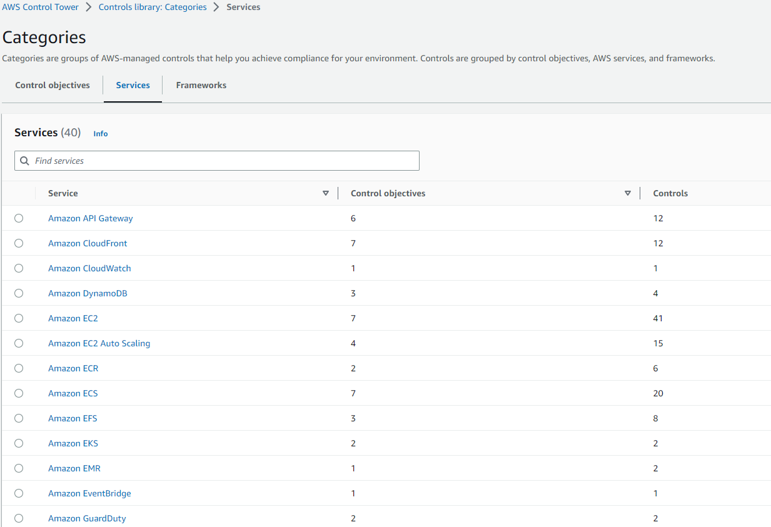
Task: Click the Controls column header
Action: tap(670, 193)
